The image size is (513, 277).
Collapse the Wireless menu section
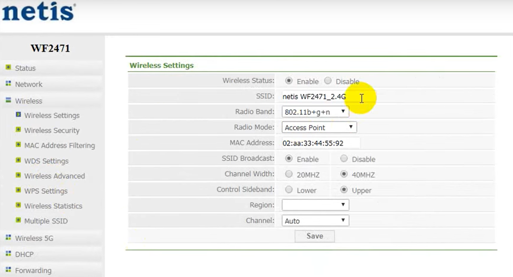click(x=28, y=101)
